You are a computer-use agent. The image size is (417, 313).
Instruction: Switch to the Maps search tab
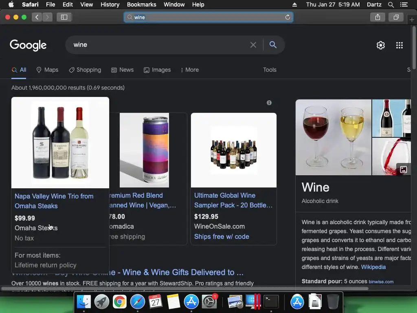point(47,70)
